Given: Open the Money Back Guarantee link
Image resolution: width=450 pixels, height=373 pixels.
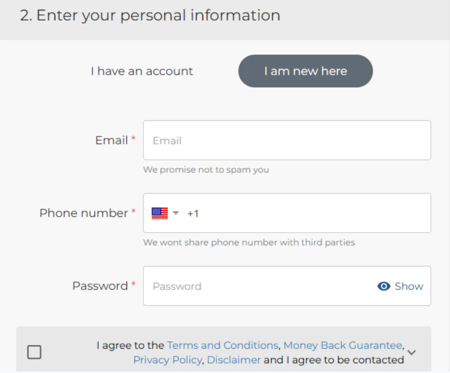Looking at the screenshot, I should (342, 345).
